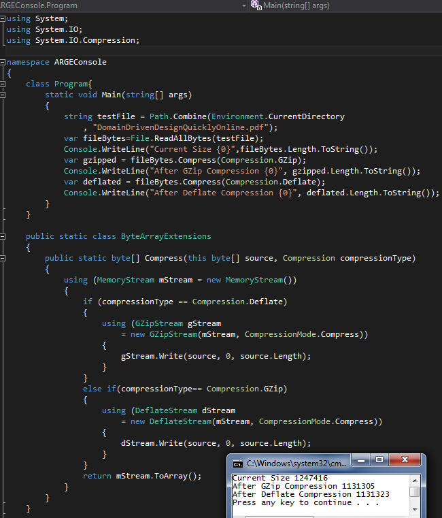Click the dropdown arrow beside Main method
Screen dimensions: 442x518
244,5
